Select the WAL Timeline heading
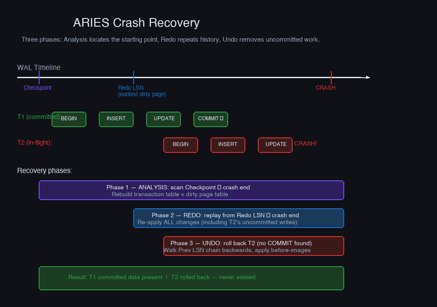The height and width of the screenshot is (307, 437). click(39, 67)
